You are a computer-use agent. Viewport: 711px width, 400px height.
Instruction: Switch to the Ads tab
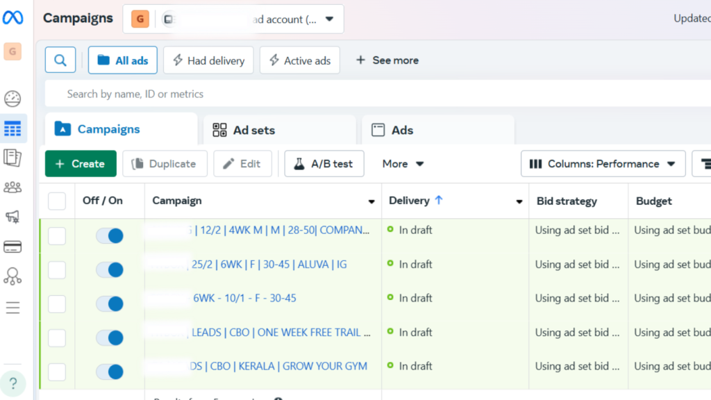[x=437, y=130]
